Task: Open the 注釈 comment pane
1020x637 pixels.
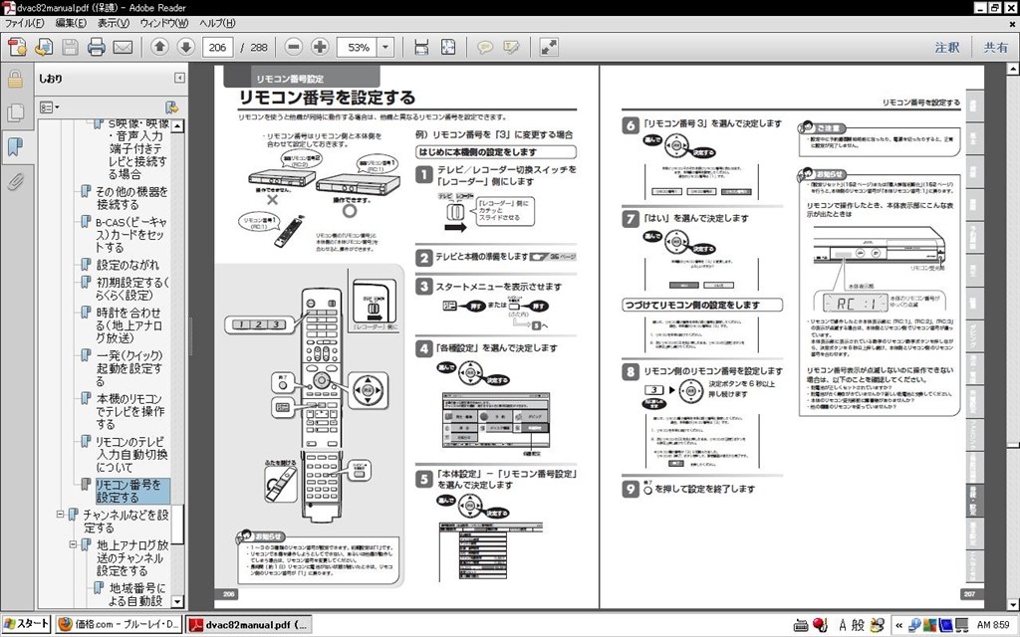Action: point(946,47)
